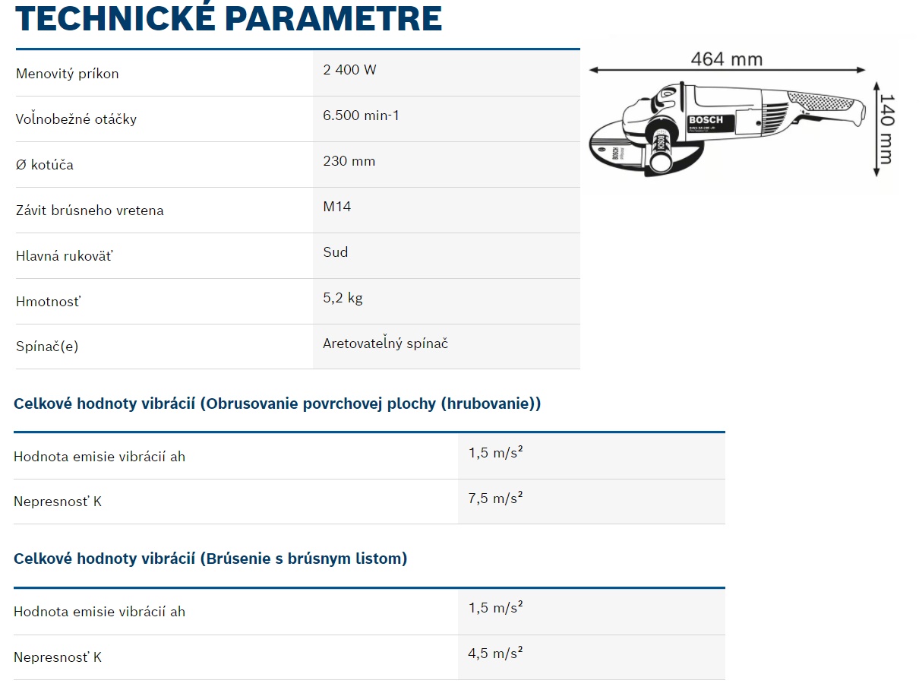The width and height of the screenshot is (919, 690).
Task: Click the Hlavná rukoväť label
Action: [x=64, y=256]
